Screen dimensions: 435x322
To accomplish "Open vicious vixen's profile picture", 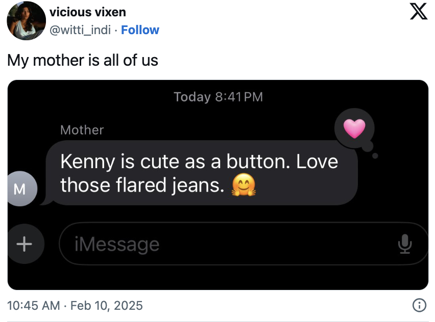I will [x=26, y=21].
